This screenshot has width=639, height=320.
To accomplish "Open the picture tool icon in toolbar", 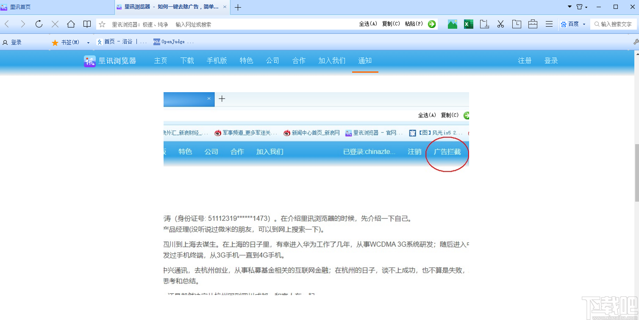I will pyautogui.click(x=453, y=24).
